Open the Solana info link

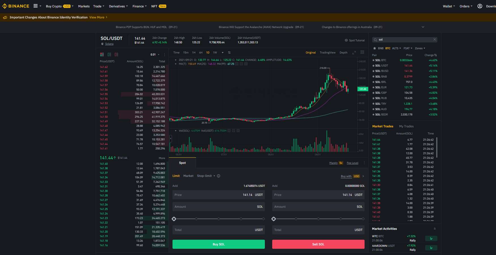click(x=109, y=44)
